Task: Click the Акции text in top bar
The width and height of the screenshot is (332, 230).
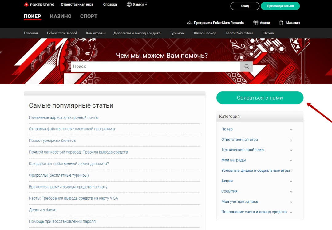Action: (265, 23)
